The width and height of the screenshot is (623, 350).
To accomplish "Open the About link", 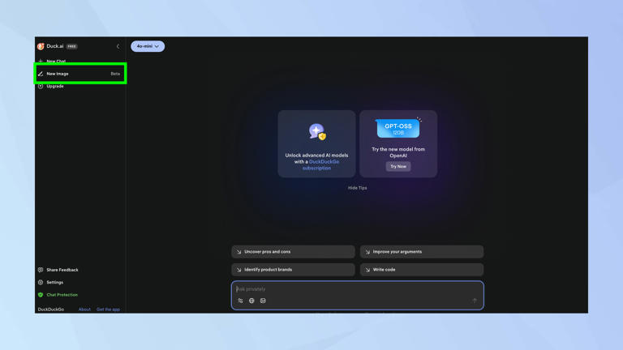I will coord(84,309).
